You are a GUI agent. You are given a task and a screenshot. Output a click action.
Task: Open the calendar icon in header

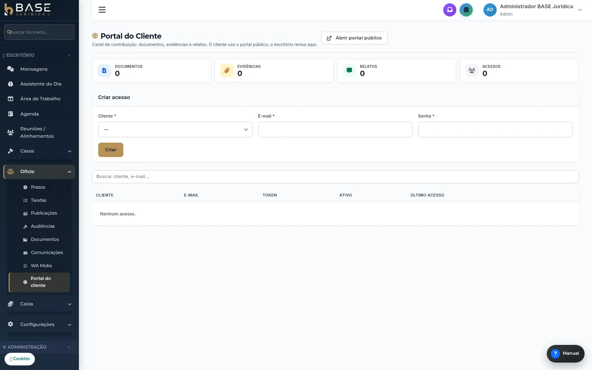click(x=466, y=10)
